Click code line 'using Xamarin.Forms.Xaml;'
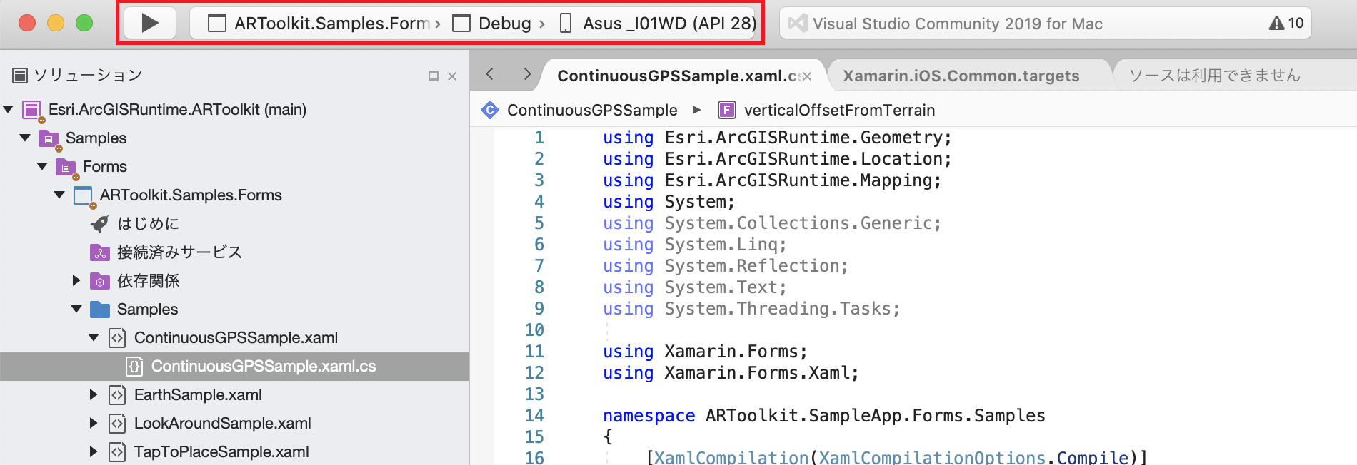1357x465 pixels. click(731, 373)
